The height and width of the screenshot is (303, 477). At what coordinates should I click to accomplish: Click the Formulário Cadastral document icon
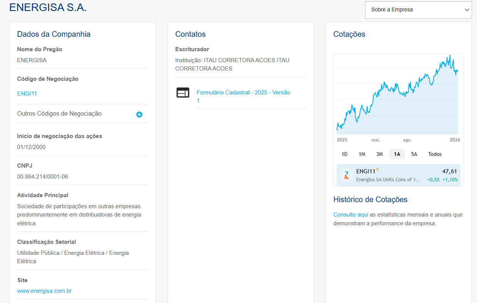click(x=183, y=93)
